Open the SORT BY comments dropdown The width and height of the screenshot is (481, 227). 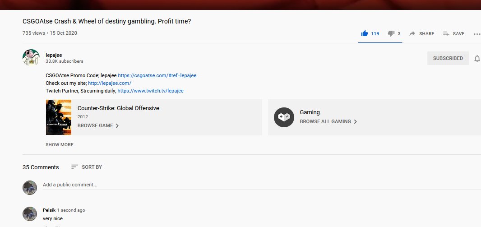tap(87, 167)
